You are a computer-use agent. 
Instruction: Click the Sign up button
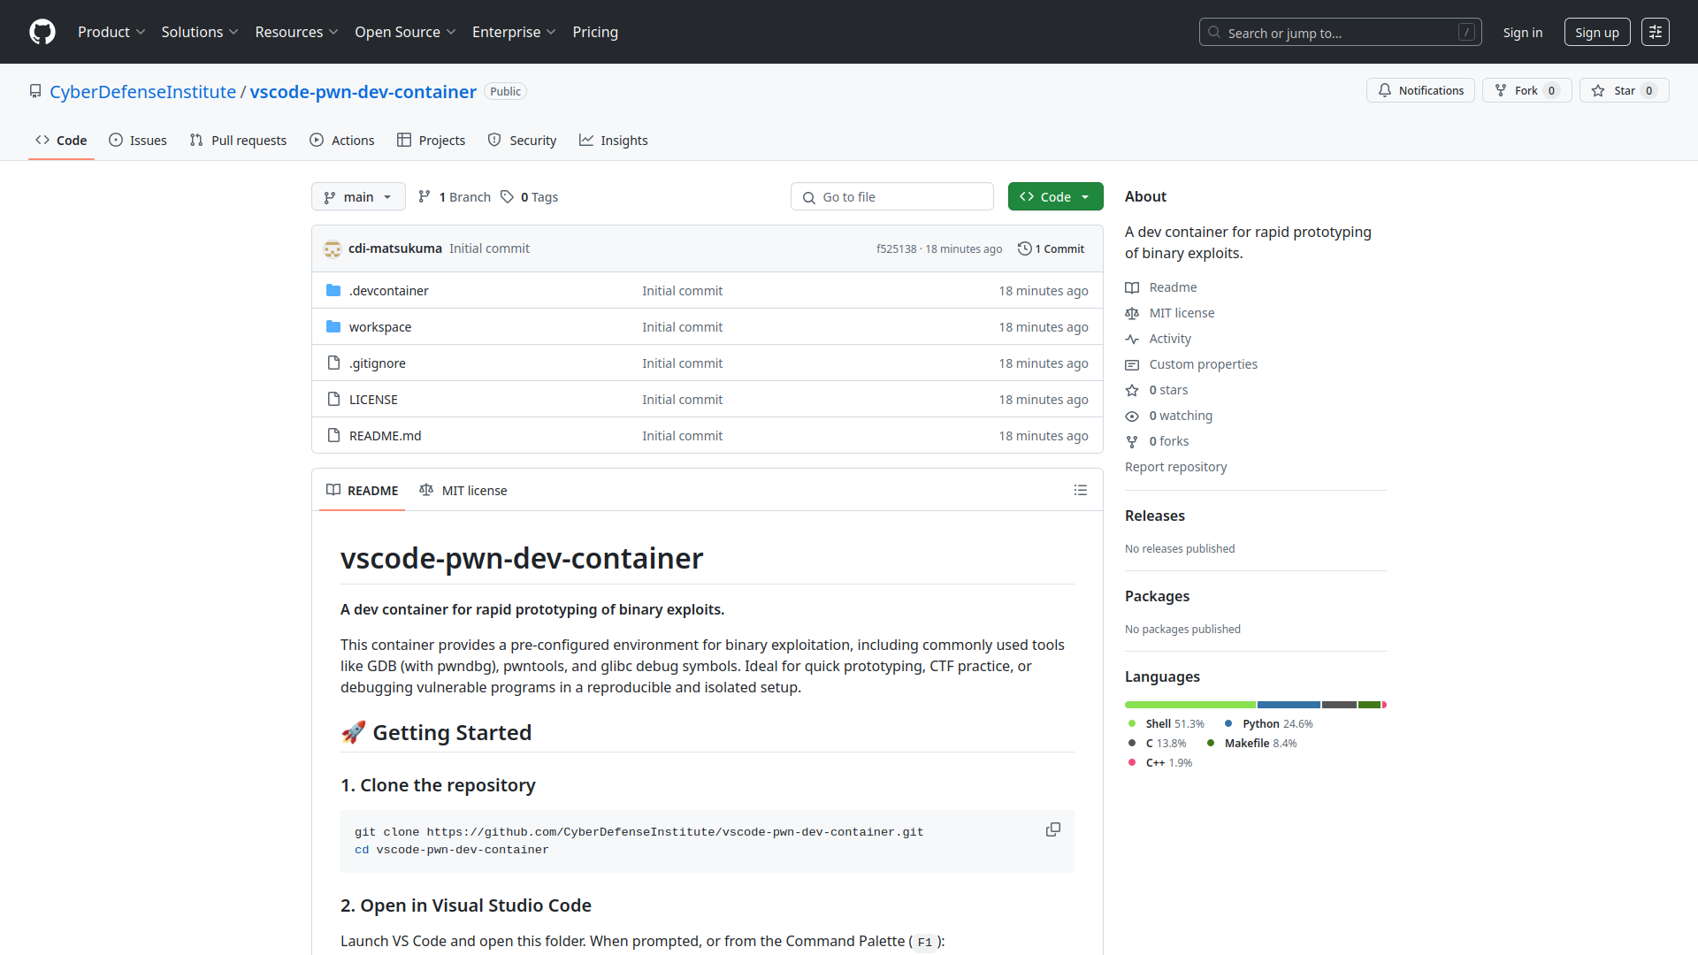(x=1596, y=32)
